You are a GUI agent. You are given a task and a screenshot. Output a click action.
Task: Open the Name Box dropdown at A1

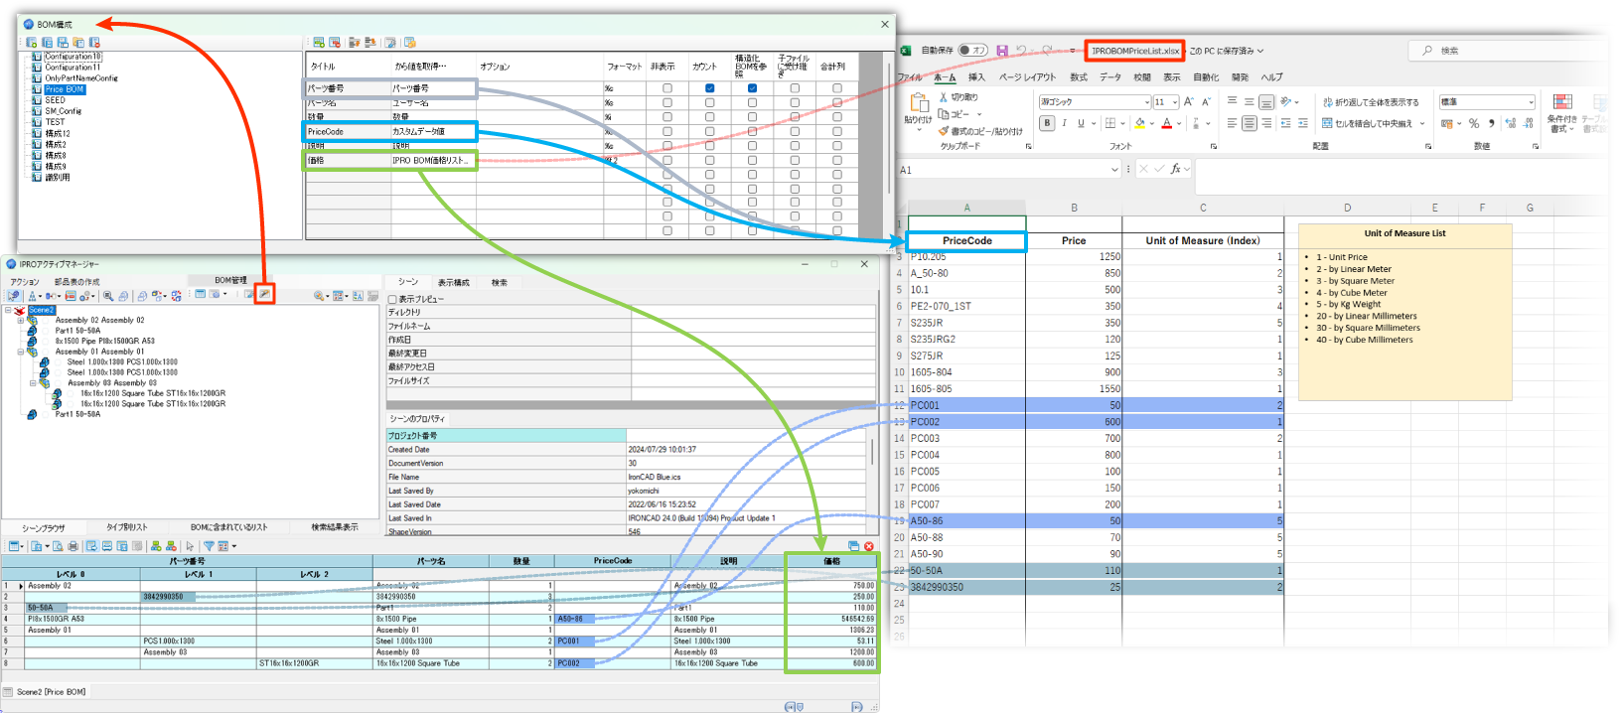point(1114,170)
